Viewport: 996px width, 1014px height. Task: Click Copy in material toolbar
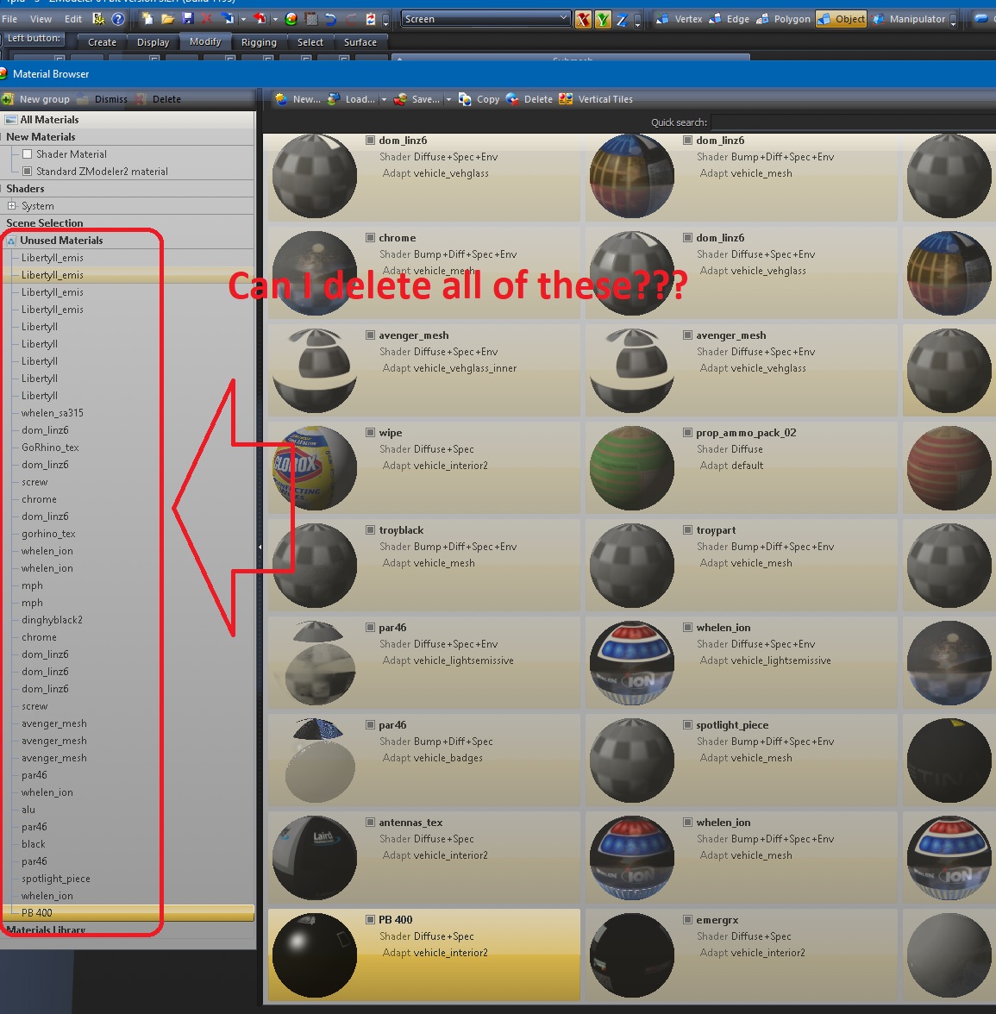(x=479, y=99)
